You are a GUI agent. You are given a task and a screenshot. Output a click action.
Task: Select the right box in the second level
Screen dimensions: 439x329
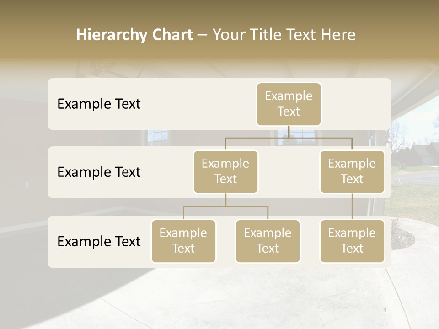click(x=352, y=171)
